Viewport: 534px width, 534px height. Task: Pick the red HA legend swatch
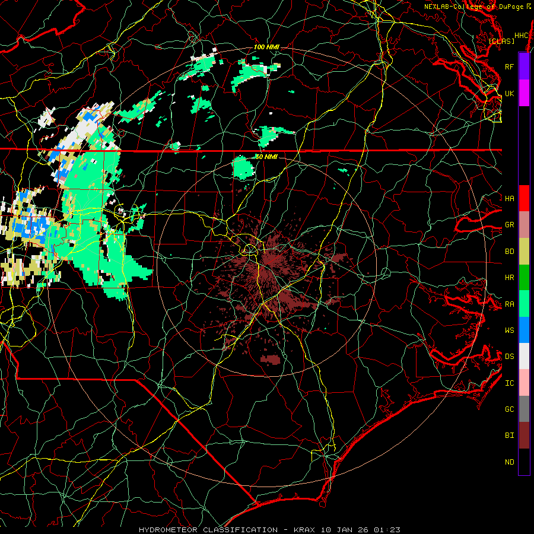click(x=524, y=198)
